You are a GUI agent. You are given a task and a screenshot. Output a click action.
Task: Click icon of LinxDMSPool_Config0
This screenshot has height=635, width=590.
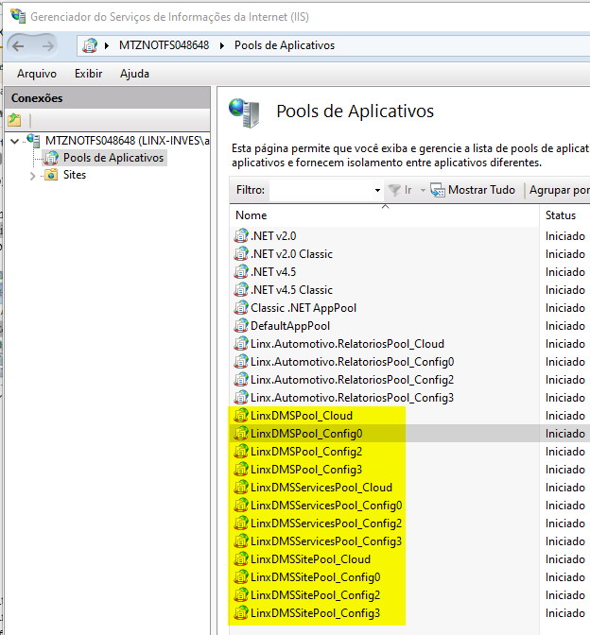[x=241, y=434]
